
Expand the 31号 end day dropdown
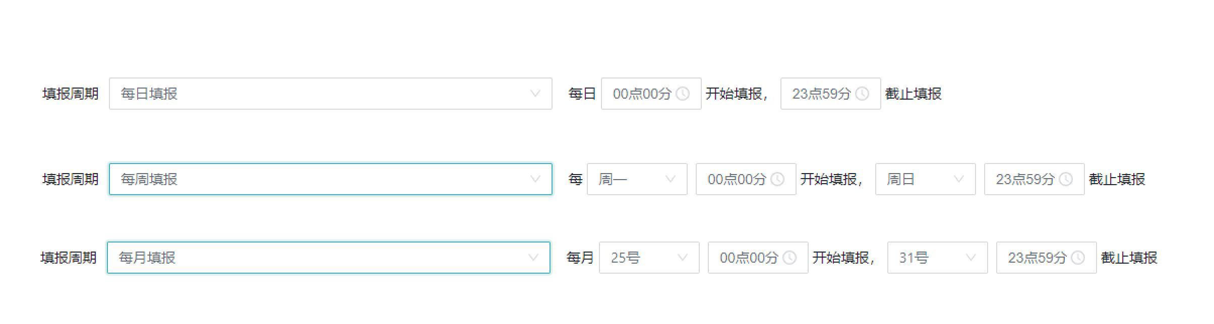pos(937,258)
